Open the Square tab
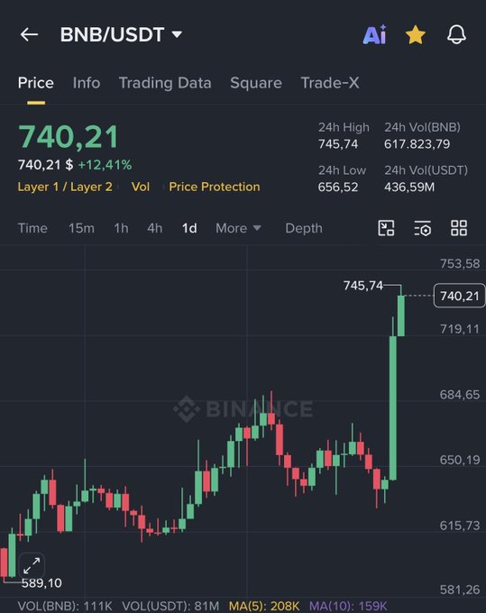The width and height of the screenshot is (486, 613). point(256,83)
